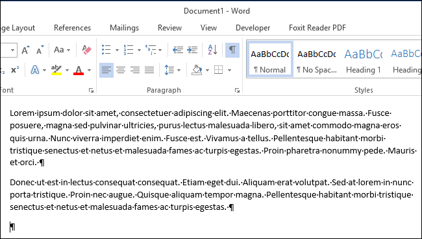422x239 pixels.
Task: Apply multilevel list formatting
Action: pos(151,50)
